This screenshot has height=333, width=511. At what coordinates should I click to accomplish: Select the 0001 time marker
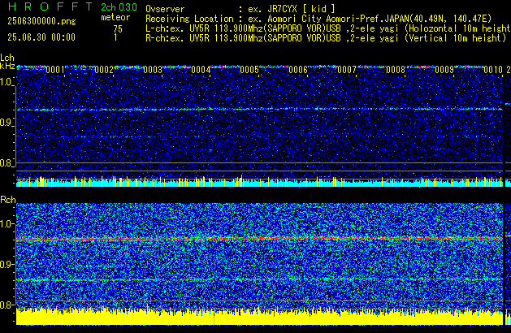[55, 70]
